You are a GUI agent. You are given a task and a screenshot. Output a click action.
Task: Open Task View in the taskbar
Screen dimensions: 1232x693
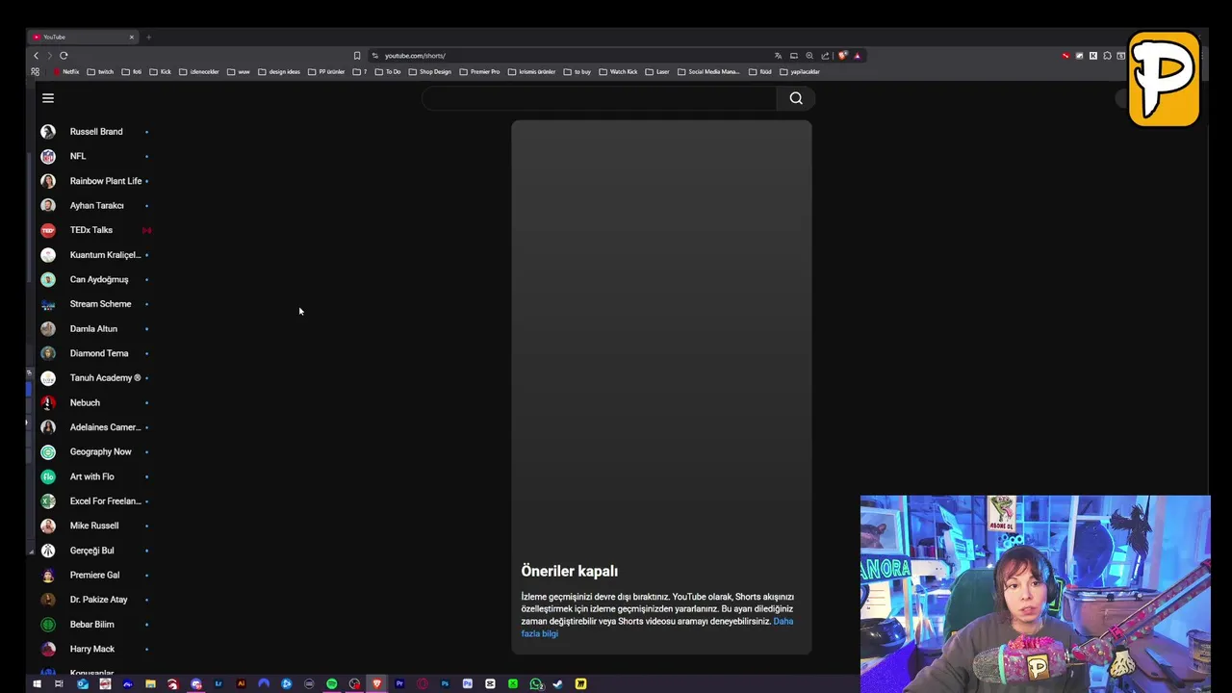pos(59,684)
